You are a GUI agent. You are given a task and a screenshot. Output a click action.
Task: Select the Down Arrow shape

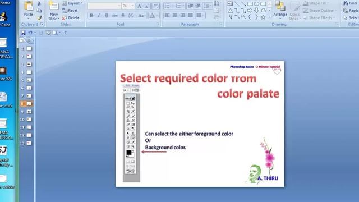[257, 10]
